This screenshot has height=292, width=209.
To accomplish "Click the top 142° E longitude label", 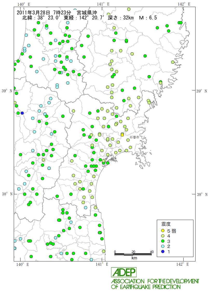I will tap(184, 4).
